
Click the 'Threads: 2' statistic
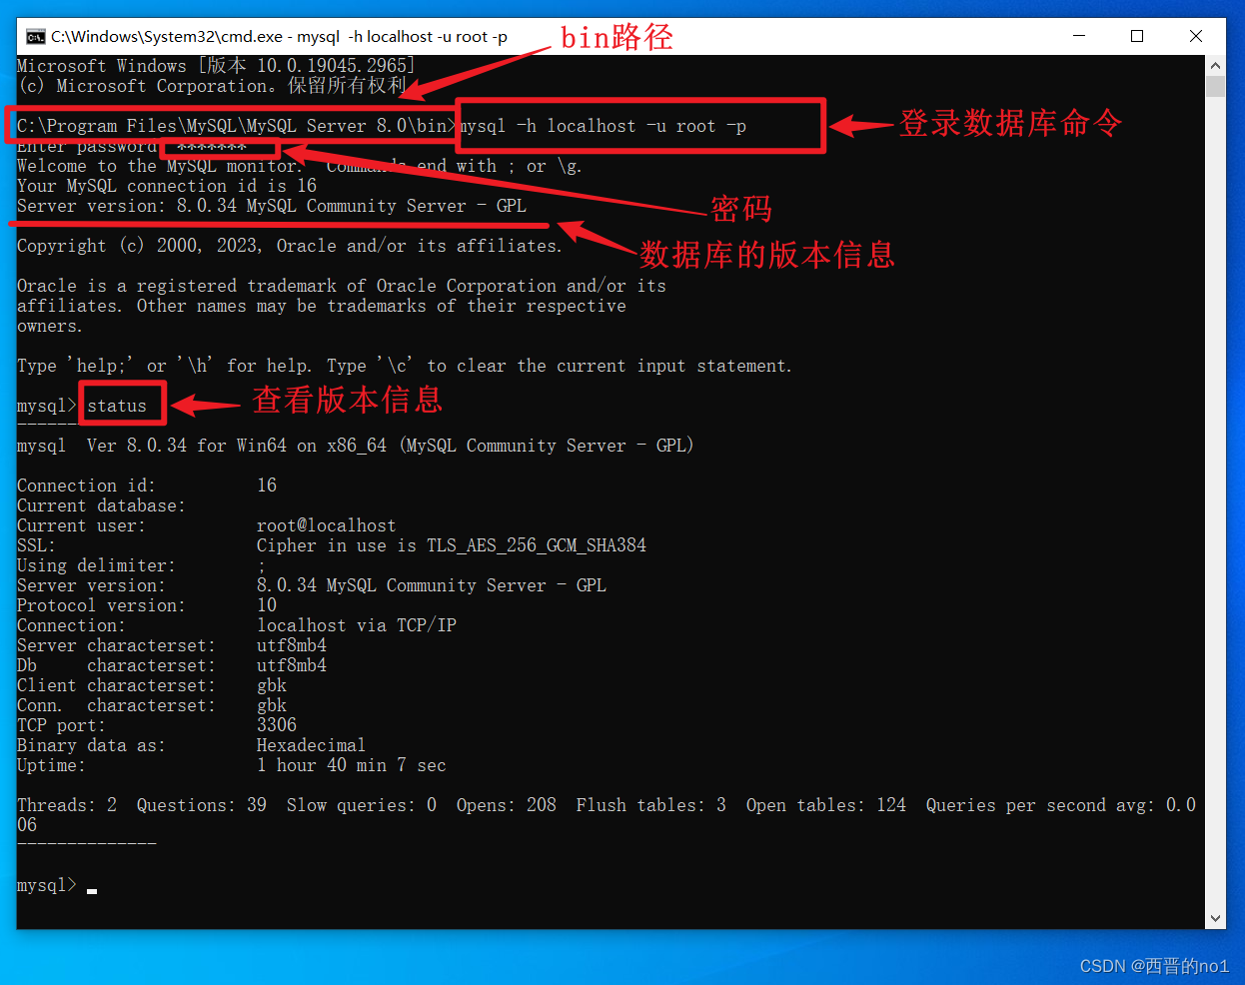point(67,805)
